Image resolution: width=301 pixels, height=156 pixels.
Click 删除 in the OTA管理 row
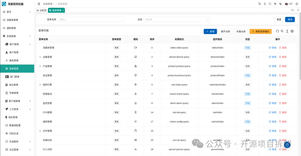click(x=283, y=113)
